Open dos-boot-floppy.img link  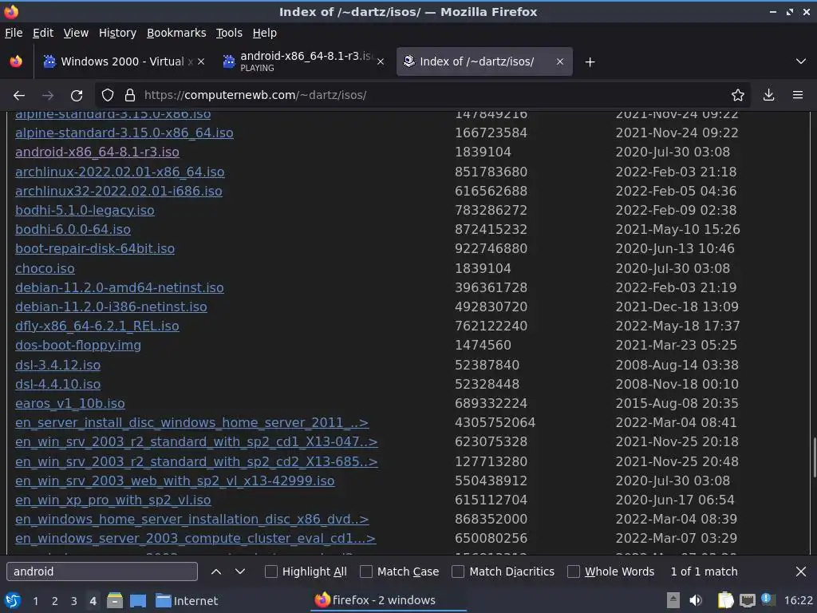pos(78,346)
